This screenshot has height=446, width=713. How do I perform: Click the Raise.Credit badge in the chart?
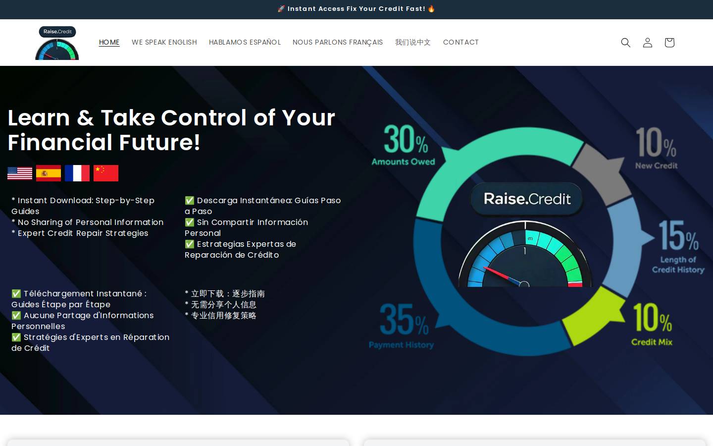(527, 199)
